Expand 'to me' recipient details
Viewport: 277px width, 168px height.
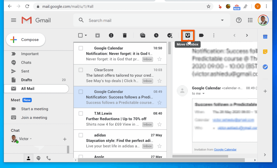point(203,93)
